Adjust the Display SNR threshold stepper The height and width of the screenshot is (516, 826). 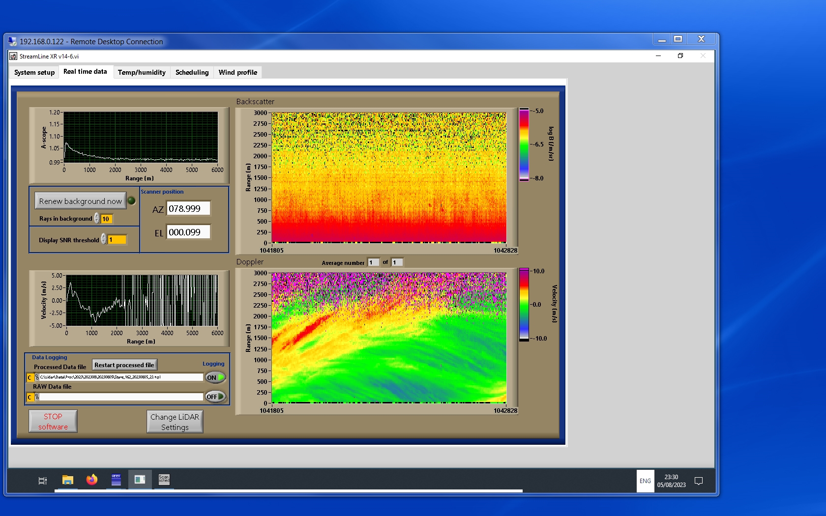click(104, 239)
